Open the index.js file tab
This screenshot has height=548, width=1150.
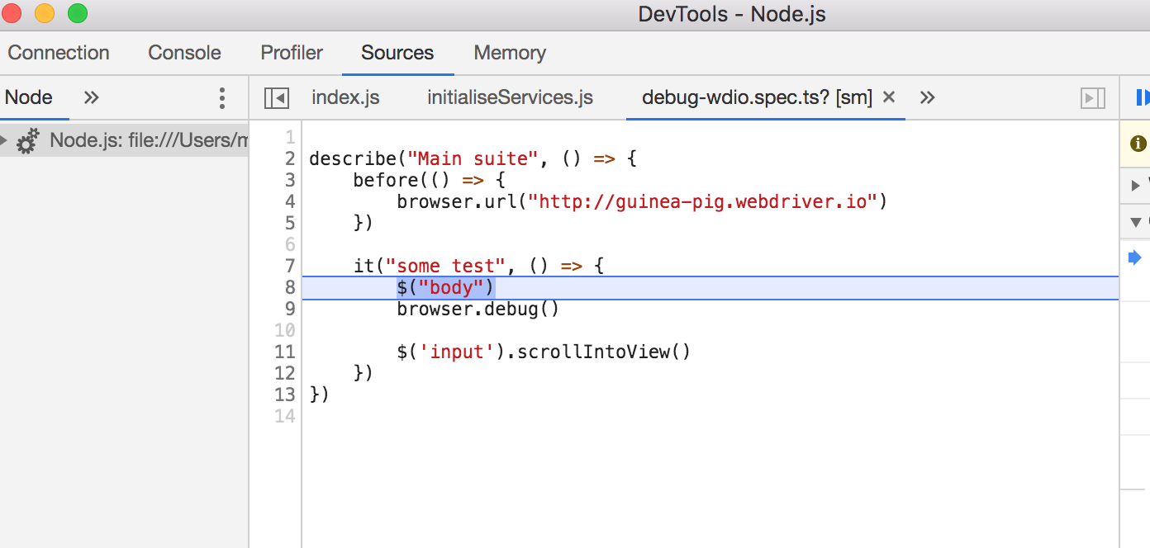point(345,97)
